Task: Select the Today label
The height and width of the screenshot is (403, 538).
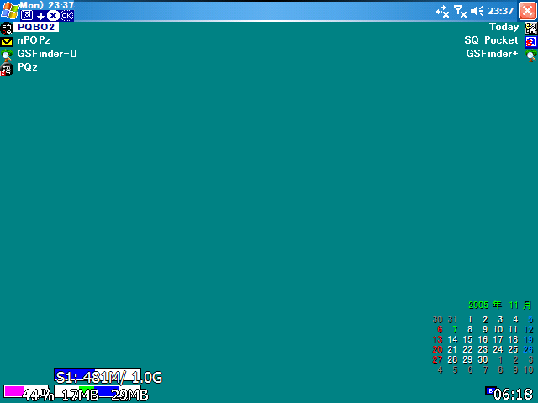Action: (504, 27)
